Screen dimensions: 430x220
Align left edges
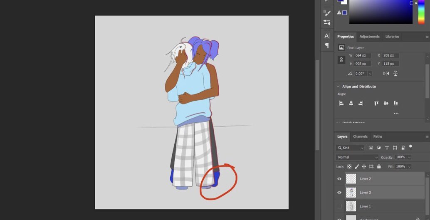point(341,103)
